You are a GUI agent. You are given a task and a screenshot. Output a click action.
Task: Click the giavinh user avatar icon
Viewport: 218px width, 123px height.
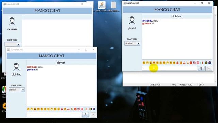point(132,20)
